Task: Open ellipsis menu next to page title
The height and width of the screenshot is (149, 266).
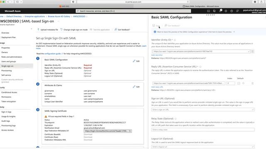Action: pyautogui.click(x=59, y=21)
